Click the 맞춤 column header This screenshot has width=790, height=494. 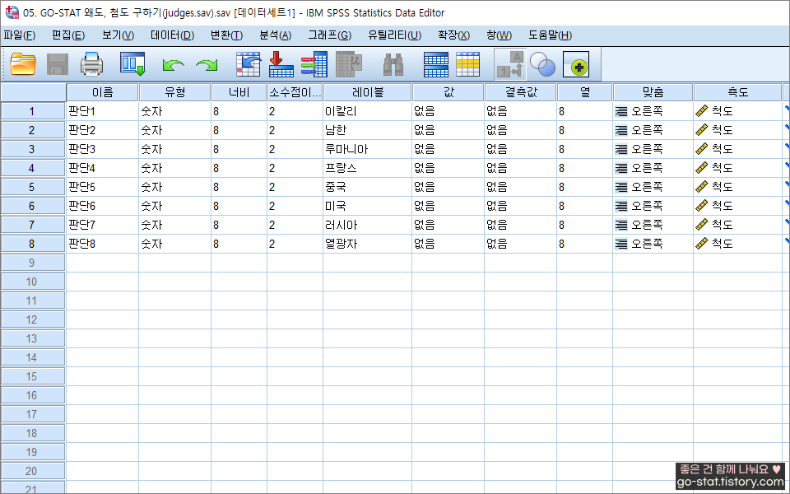[653, 92]
